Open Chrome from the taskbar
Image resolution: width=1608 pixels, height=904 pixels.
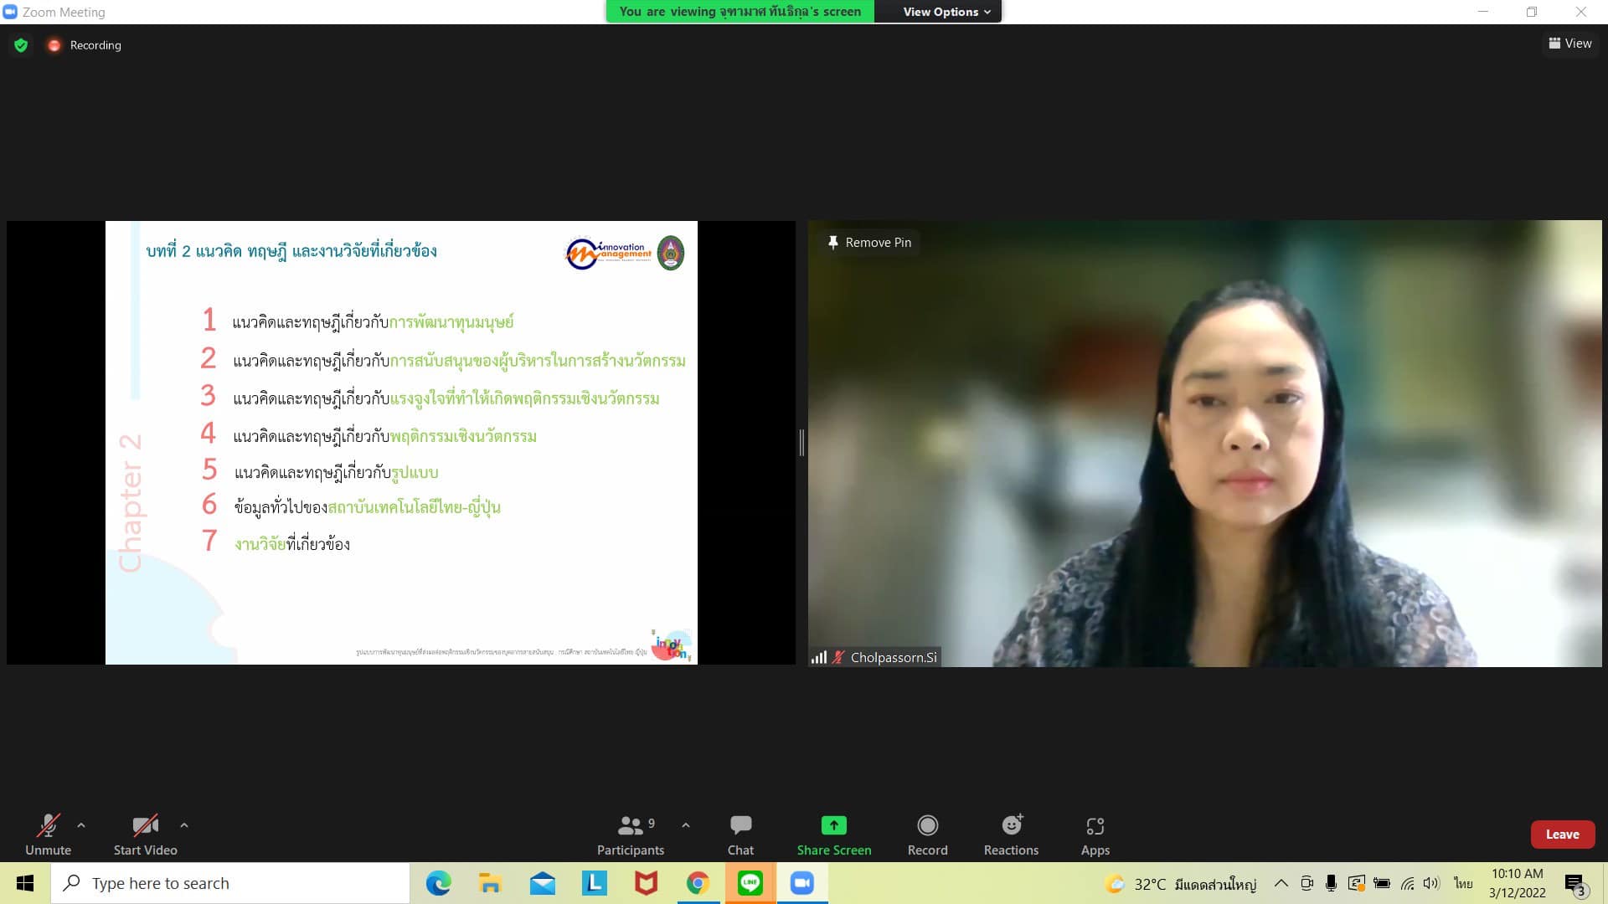698,883
